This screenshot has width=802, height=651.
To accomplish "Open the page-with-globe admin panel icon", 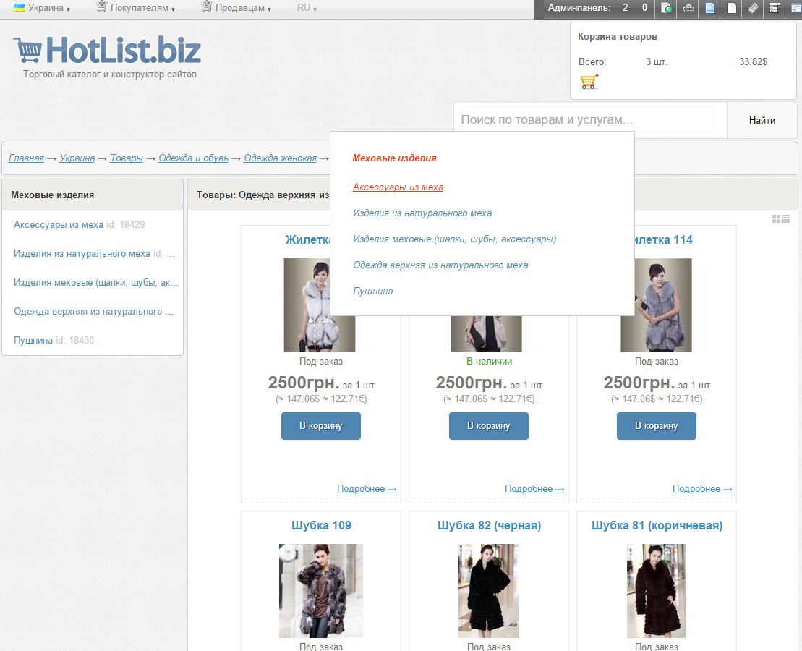I will [x=667, y=9].
